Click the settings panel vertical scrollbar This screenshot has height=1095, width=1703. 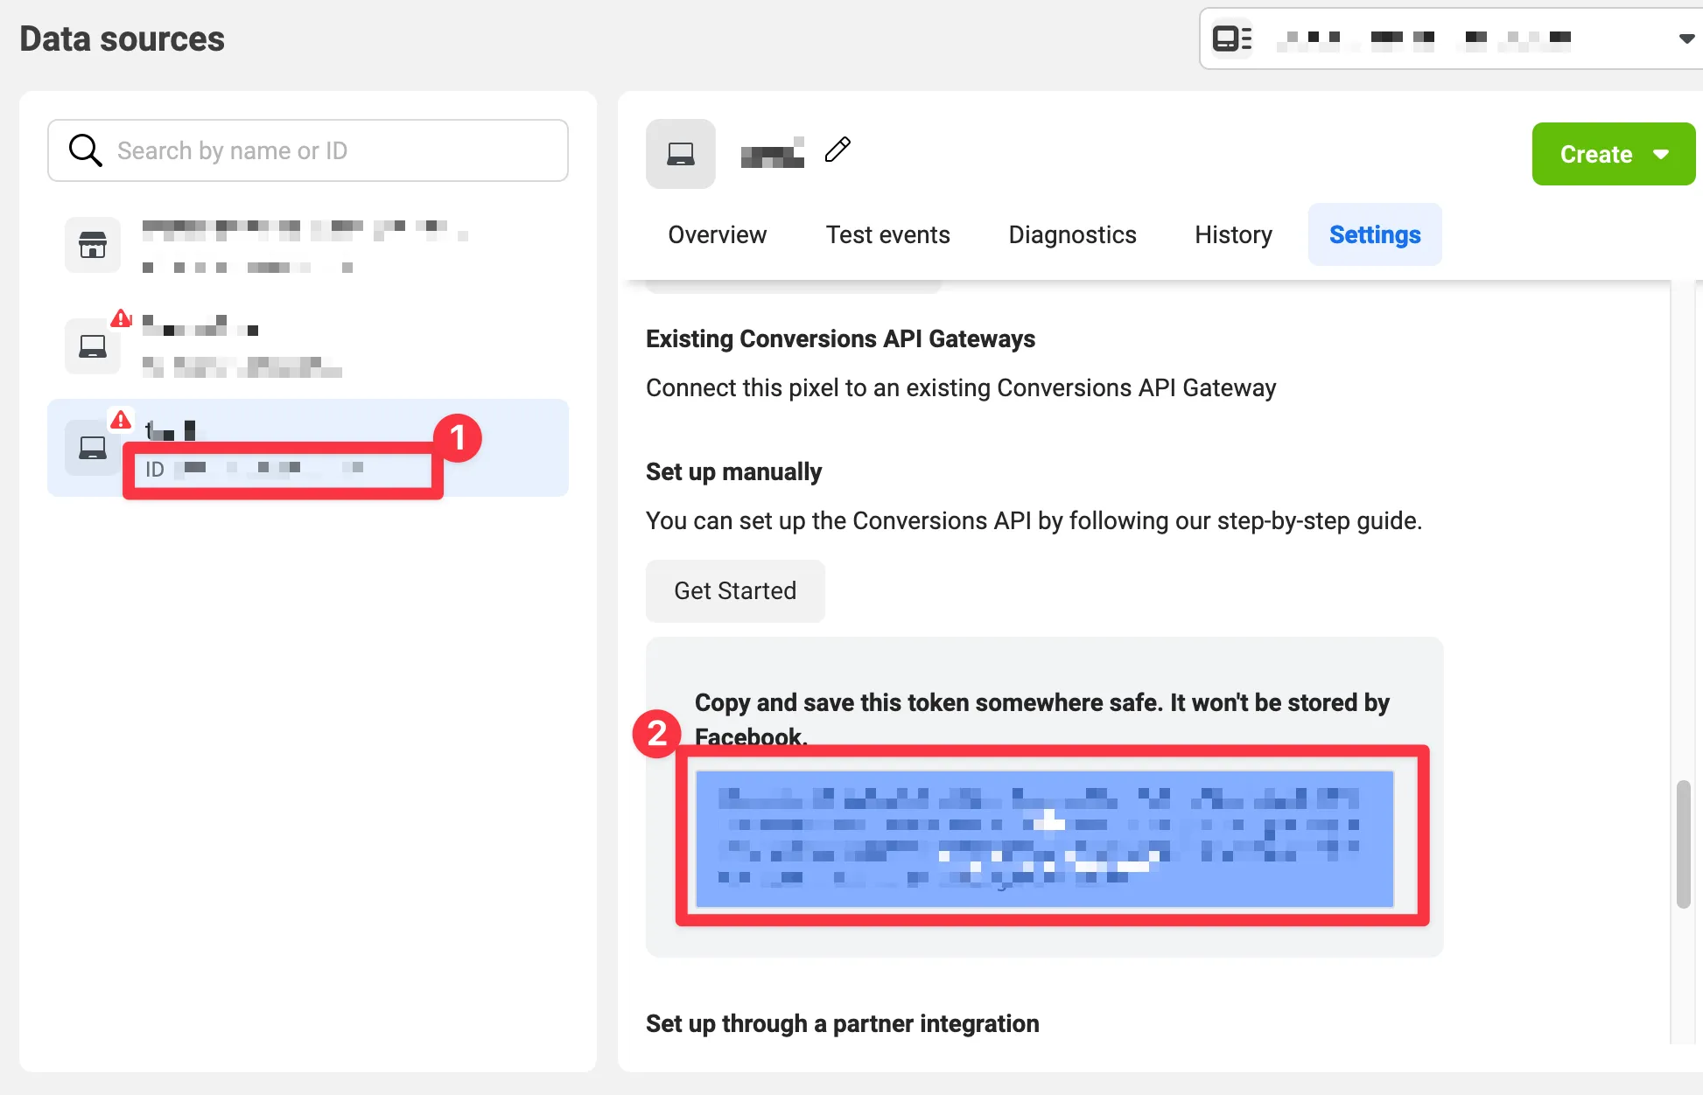tap(1683, 844)
